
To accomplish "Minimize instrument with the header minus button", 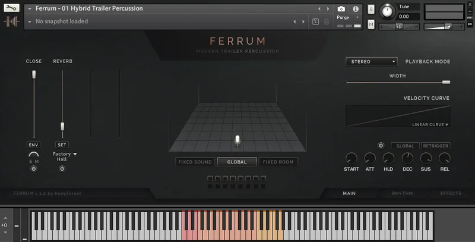I will (x=470, y=11).
